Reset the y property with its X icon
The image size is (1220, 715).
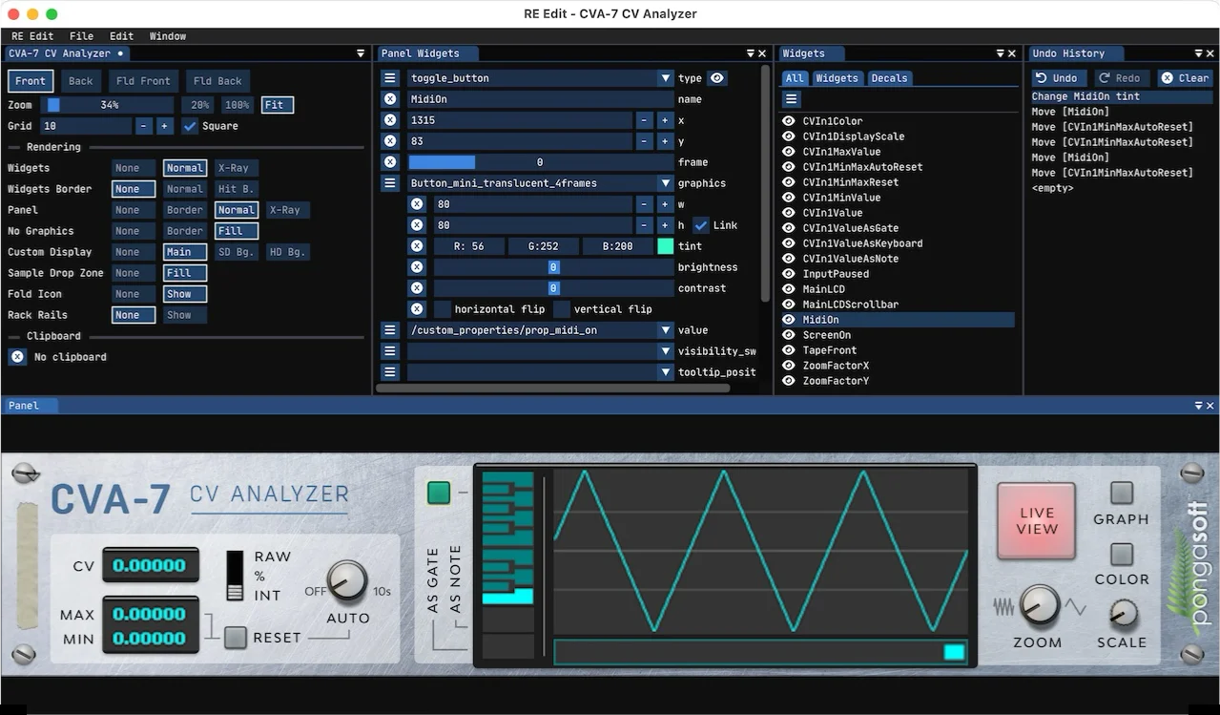coord(390,141)
